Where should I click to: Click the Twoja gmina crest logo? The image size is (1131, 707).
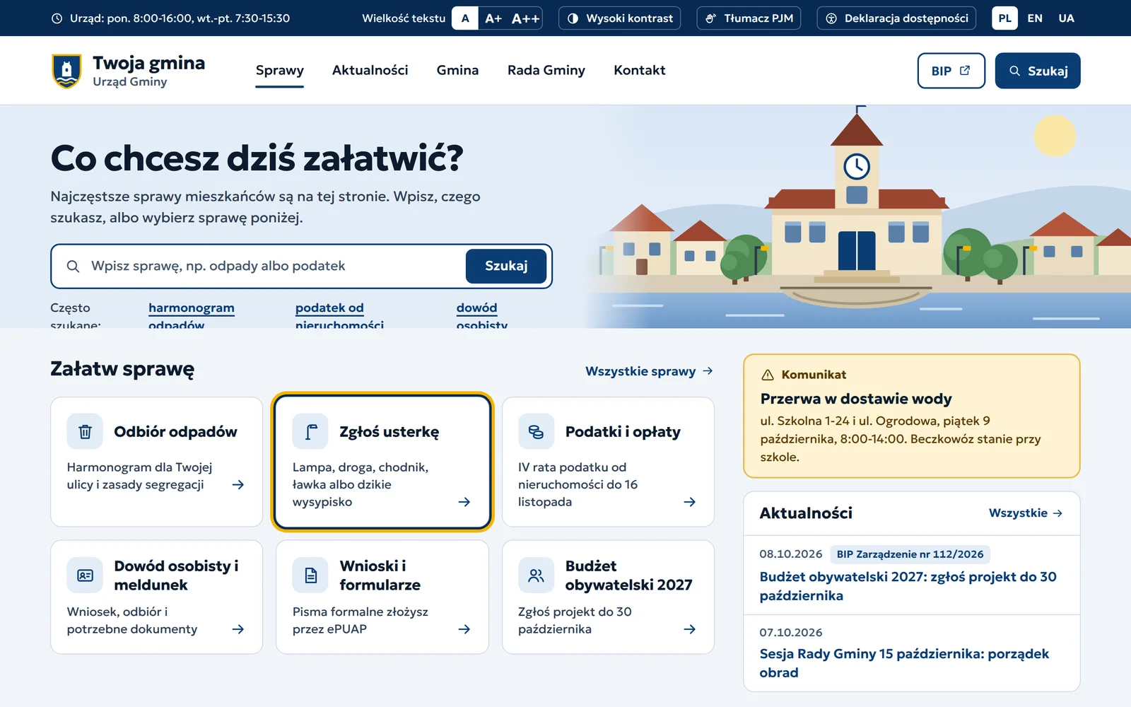click(x=66, y=71)
